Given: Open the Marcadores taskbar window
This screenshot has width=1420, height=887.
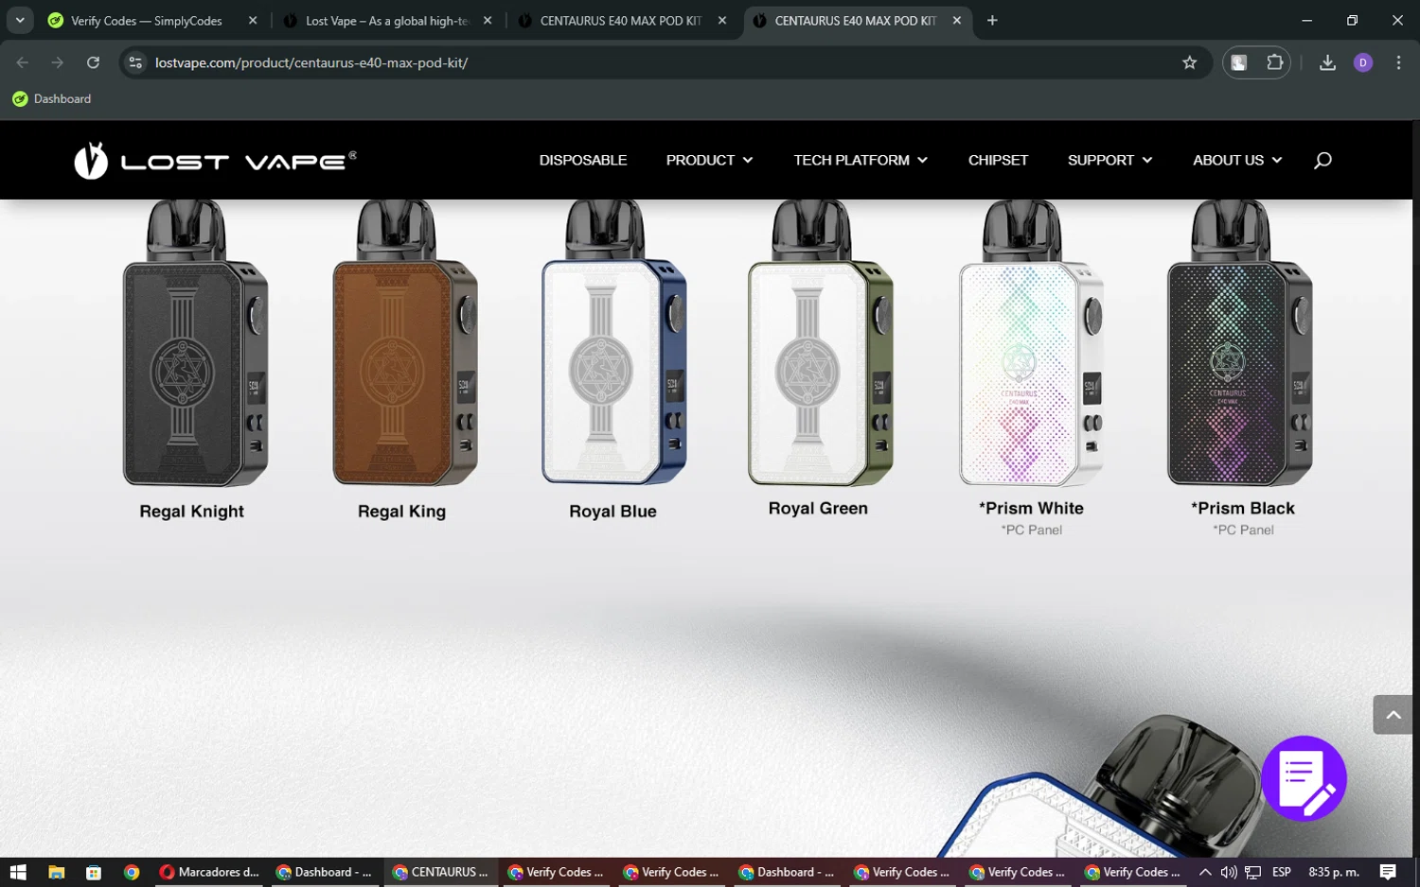Looking at the screenshot, I should point(209,872).
